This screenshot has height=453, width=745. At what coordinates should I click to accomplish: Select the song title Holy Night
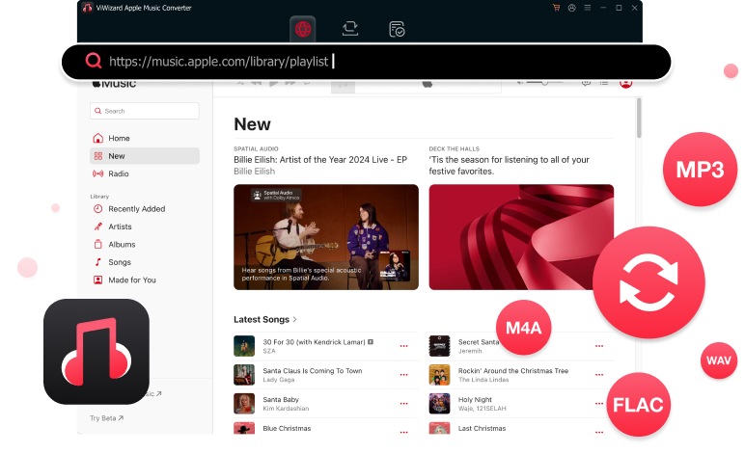coord(475,400)
